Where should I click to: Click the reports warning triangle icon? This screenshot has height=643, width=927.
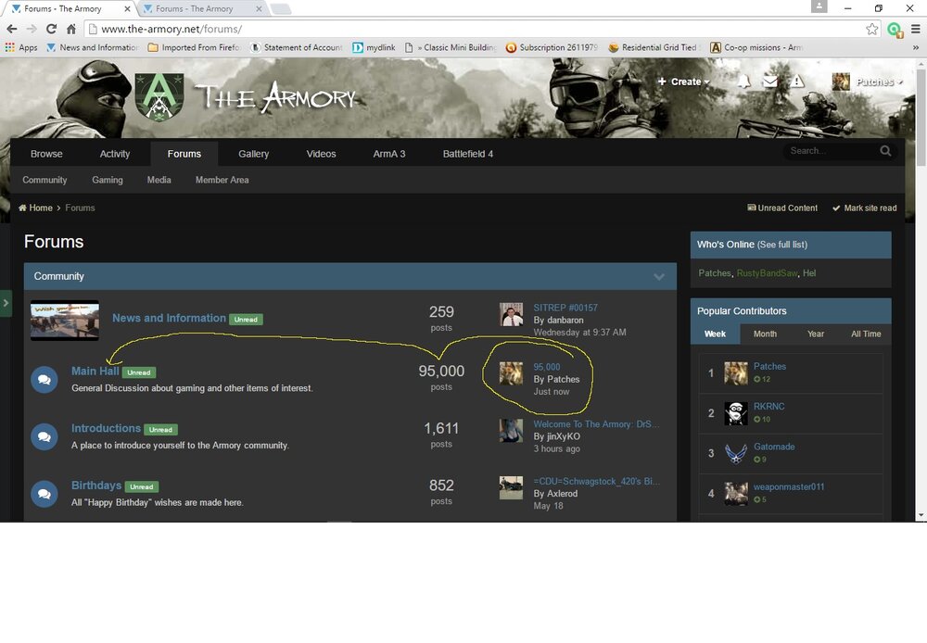[x=797, y=82]
